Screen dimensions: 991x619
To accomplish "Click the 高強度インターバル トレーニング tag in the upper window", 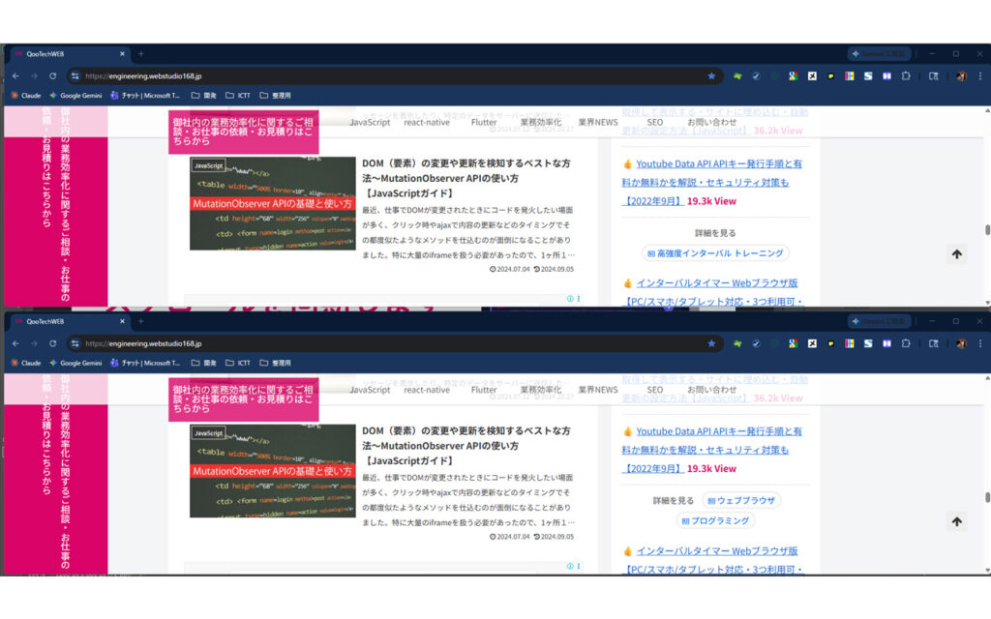I will [x=715, y=253].
